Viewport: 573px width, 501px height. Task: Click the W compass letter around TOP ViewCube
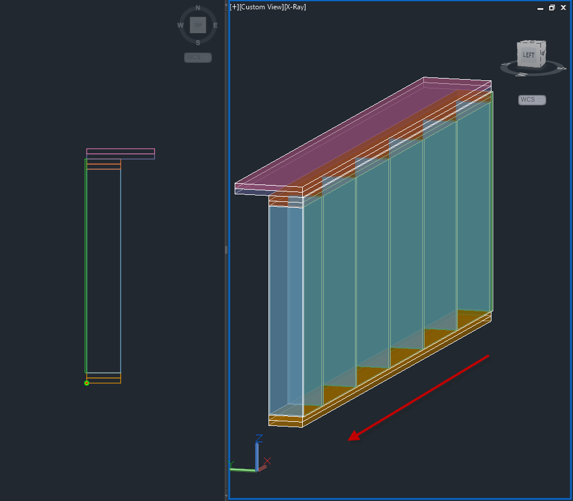coord(180,25)
